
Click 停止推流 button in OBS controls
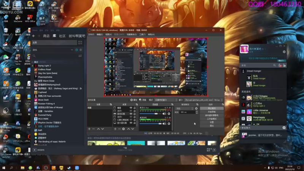(x=212, y=108)
